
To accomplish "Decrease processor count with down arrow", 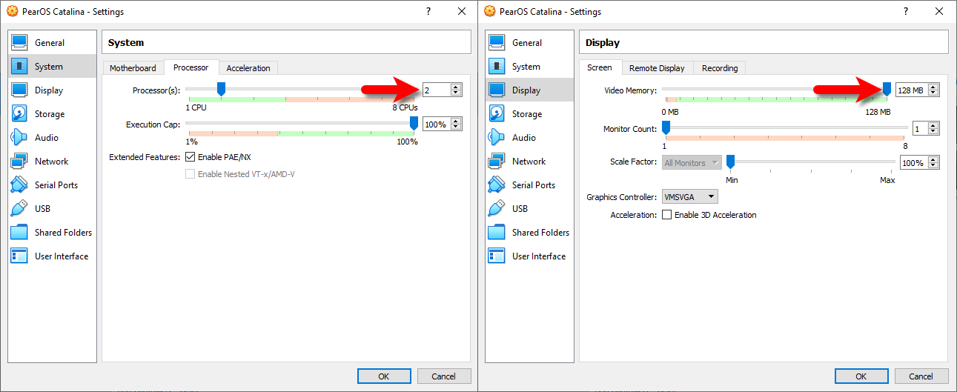I will tap(456, 93).
